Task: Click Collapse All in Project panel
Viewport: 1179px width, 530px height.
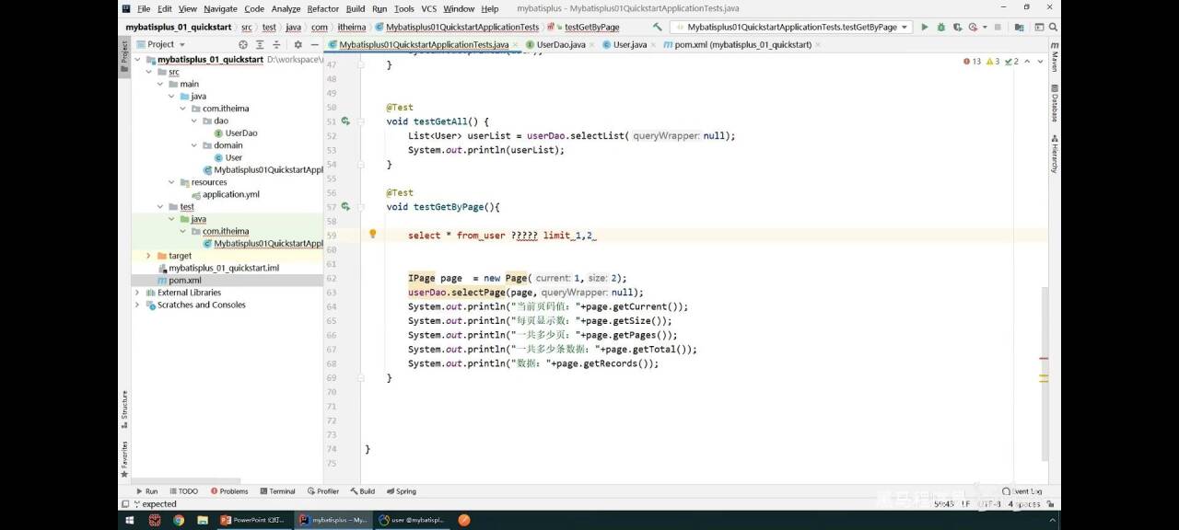Action: point(277,44)
